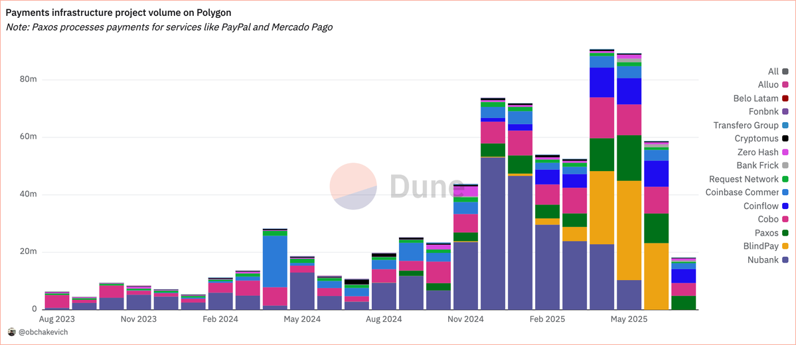Screen dimensions: 796x345
Task: Click the Belo Latam dark red legend swatch
Action: coord(785,98)
